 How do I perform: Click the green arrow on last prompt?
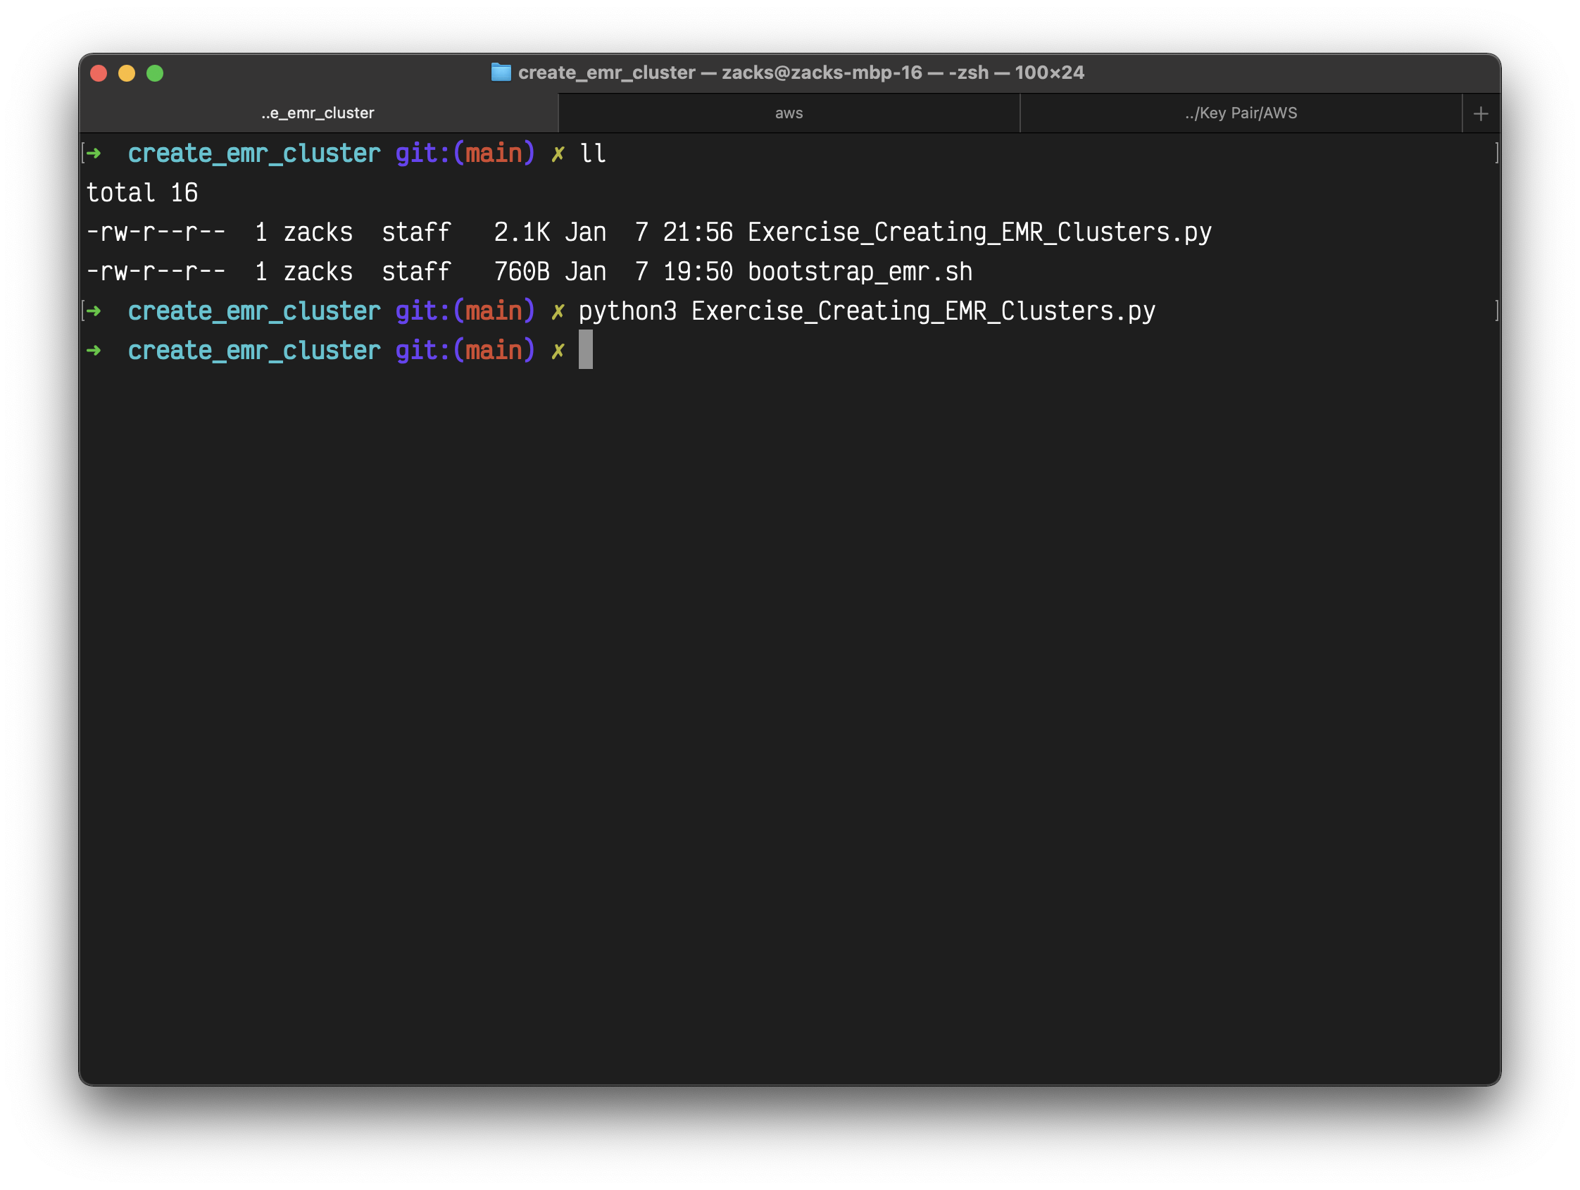(94, 350)
